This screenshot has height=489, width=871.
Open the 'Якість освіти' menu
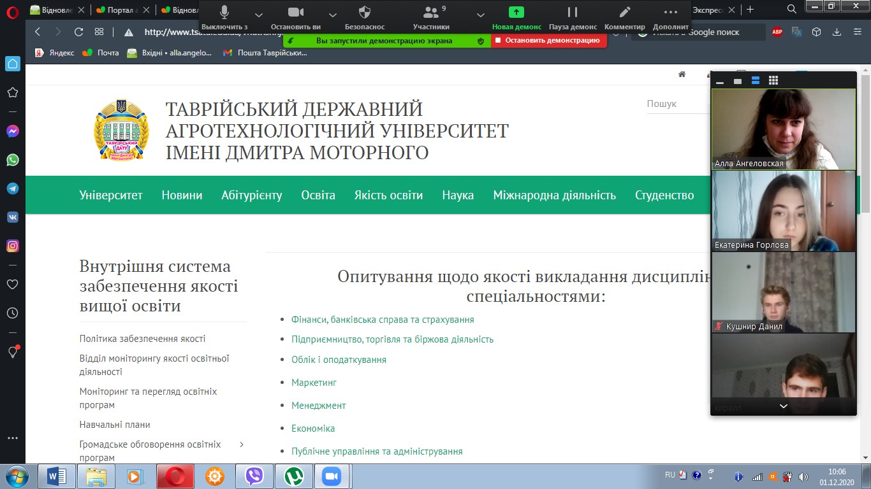[388, 195]
